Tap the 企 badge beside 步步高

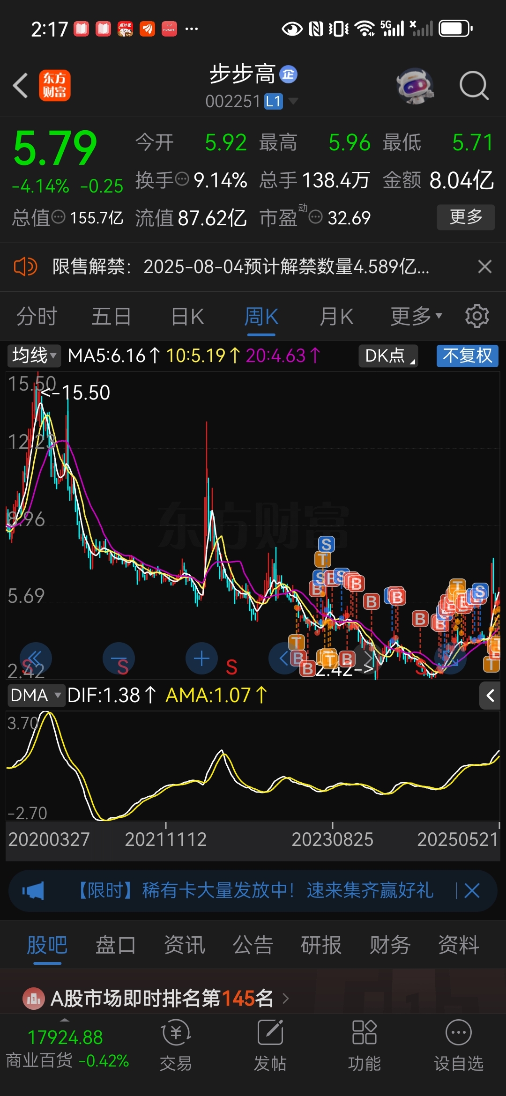289,74
